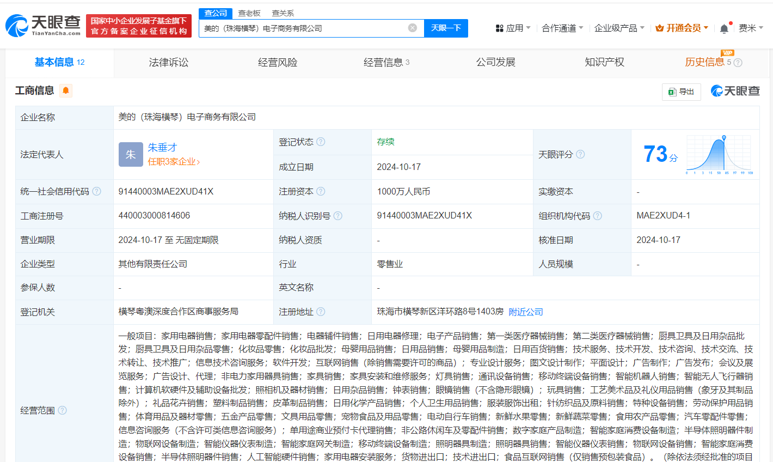This screenshot has height=462, width=773.
Task: Click the 天眼查 watermark logo near 导出
Action: pos(735,91)
